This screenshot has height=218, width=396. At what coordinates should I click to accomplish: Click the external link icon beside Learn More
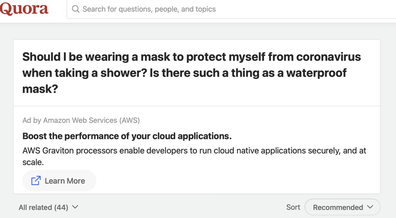click(x=36, y=181)
